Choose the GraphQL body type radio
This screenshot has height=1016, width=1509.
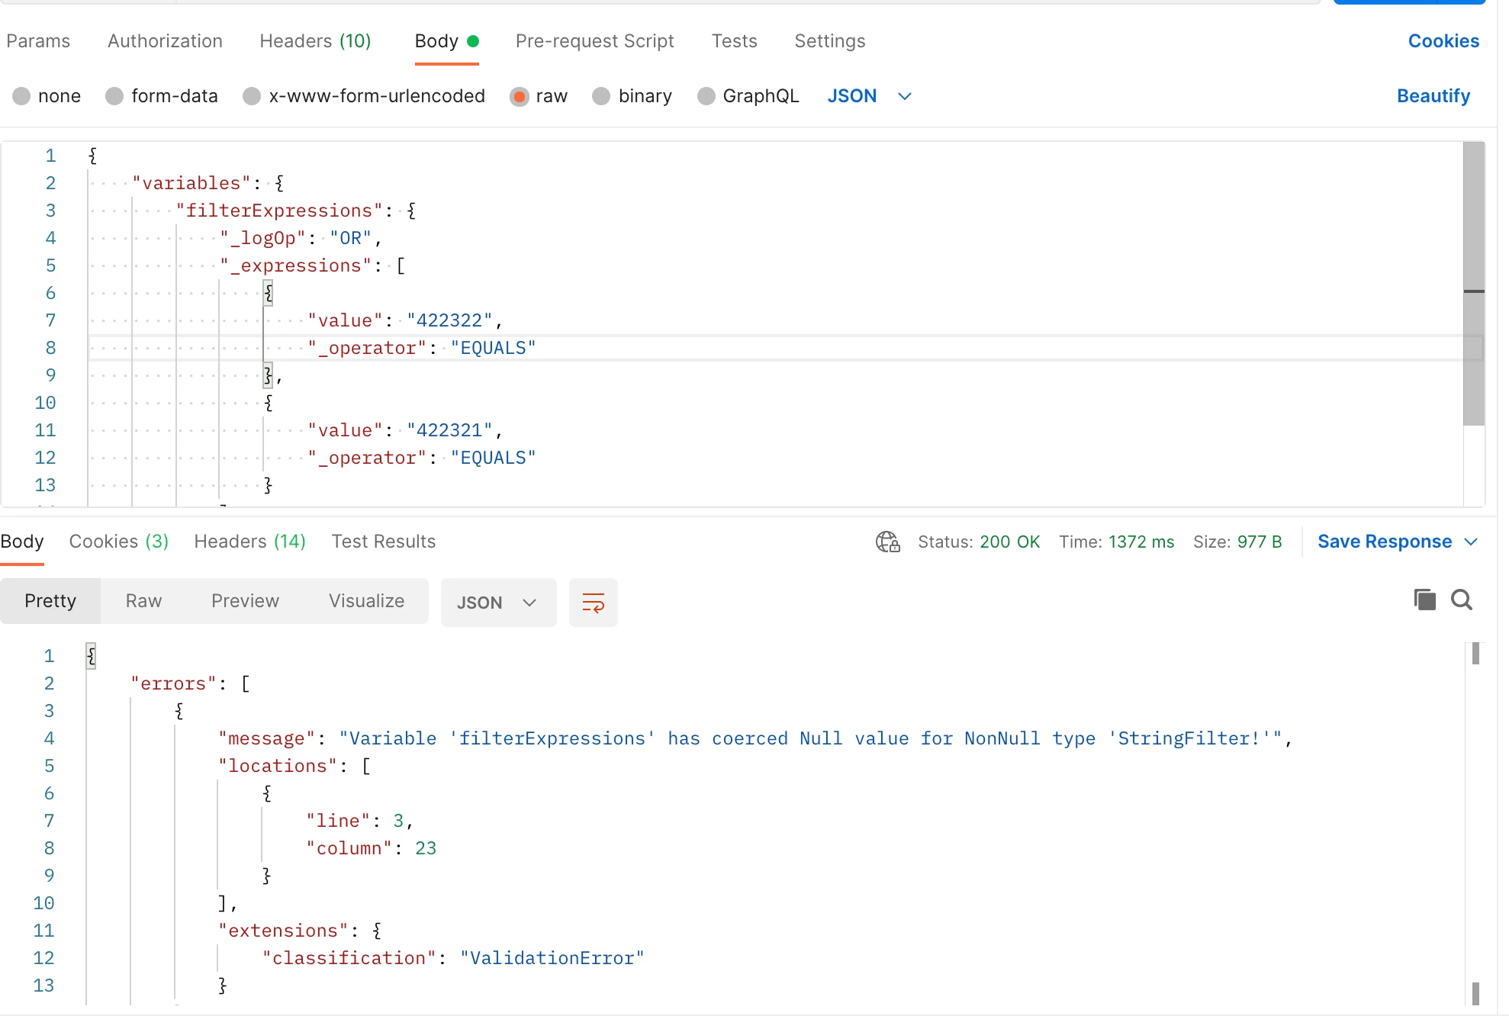(x=706, y=96)
